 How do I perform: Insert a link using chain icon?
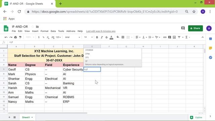click(165, 37)
